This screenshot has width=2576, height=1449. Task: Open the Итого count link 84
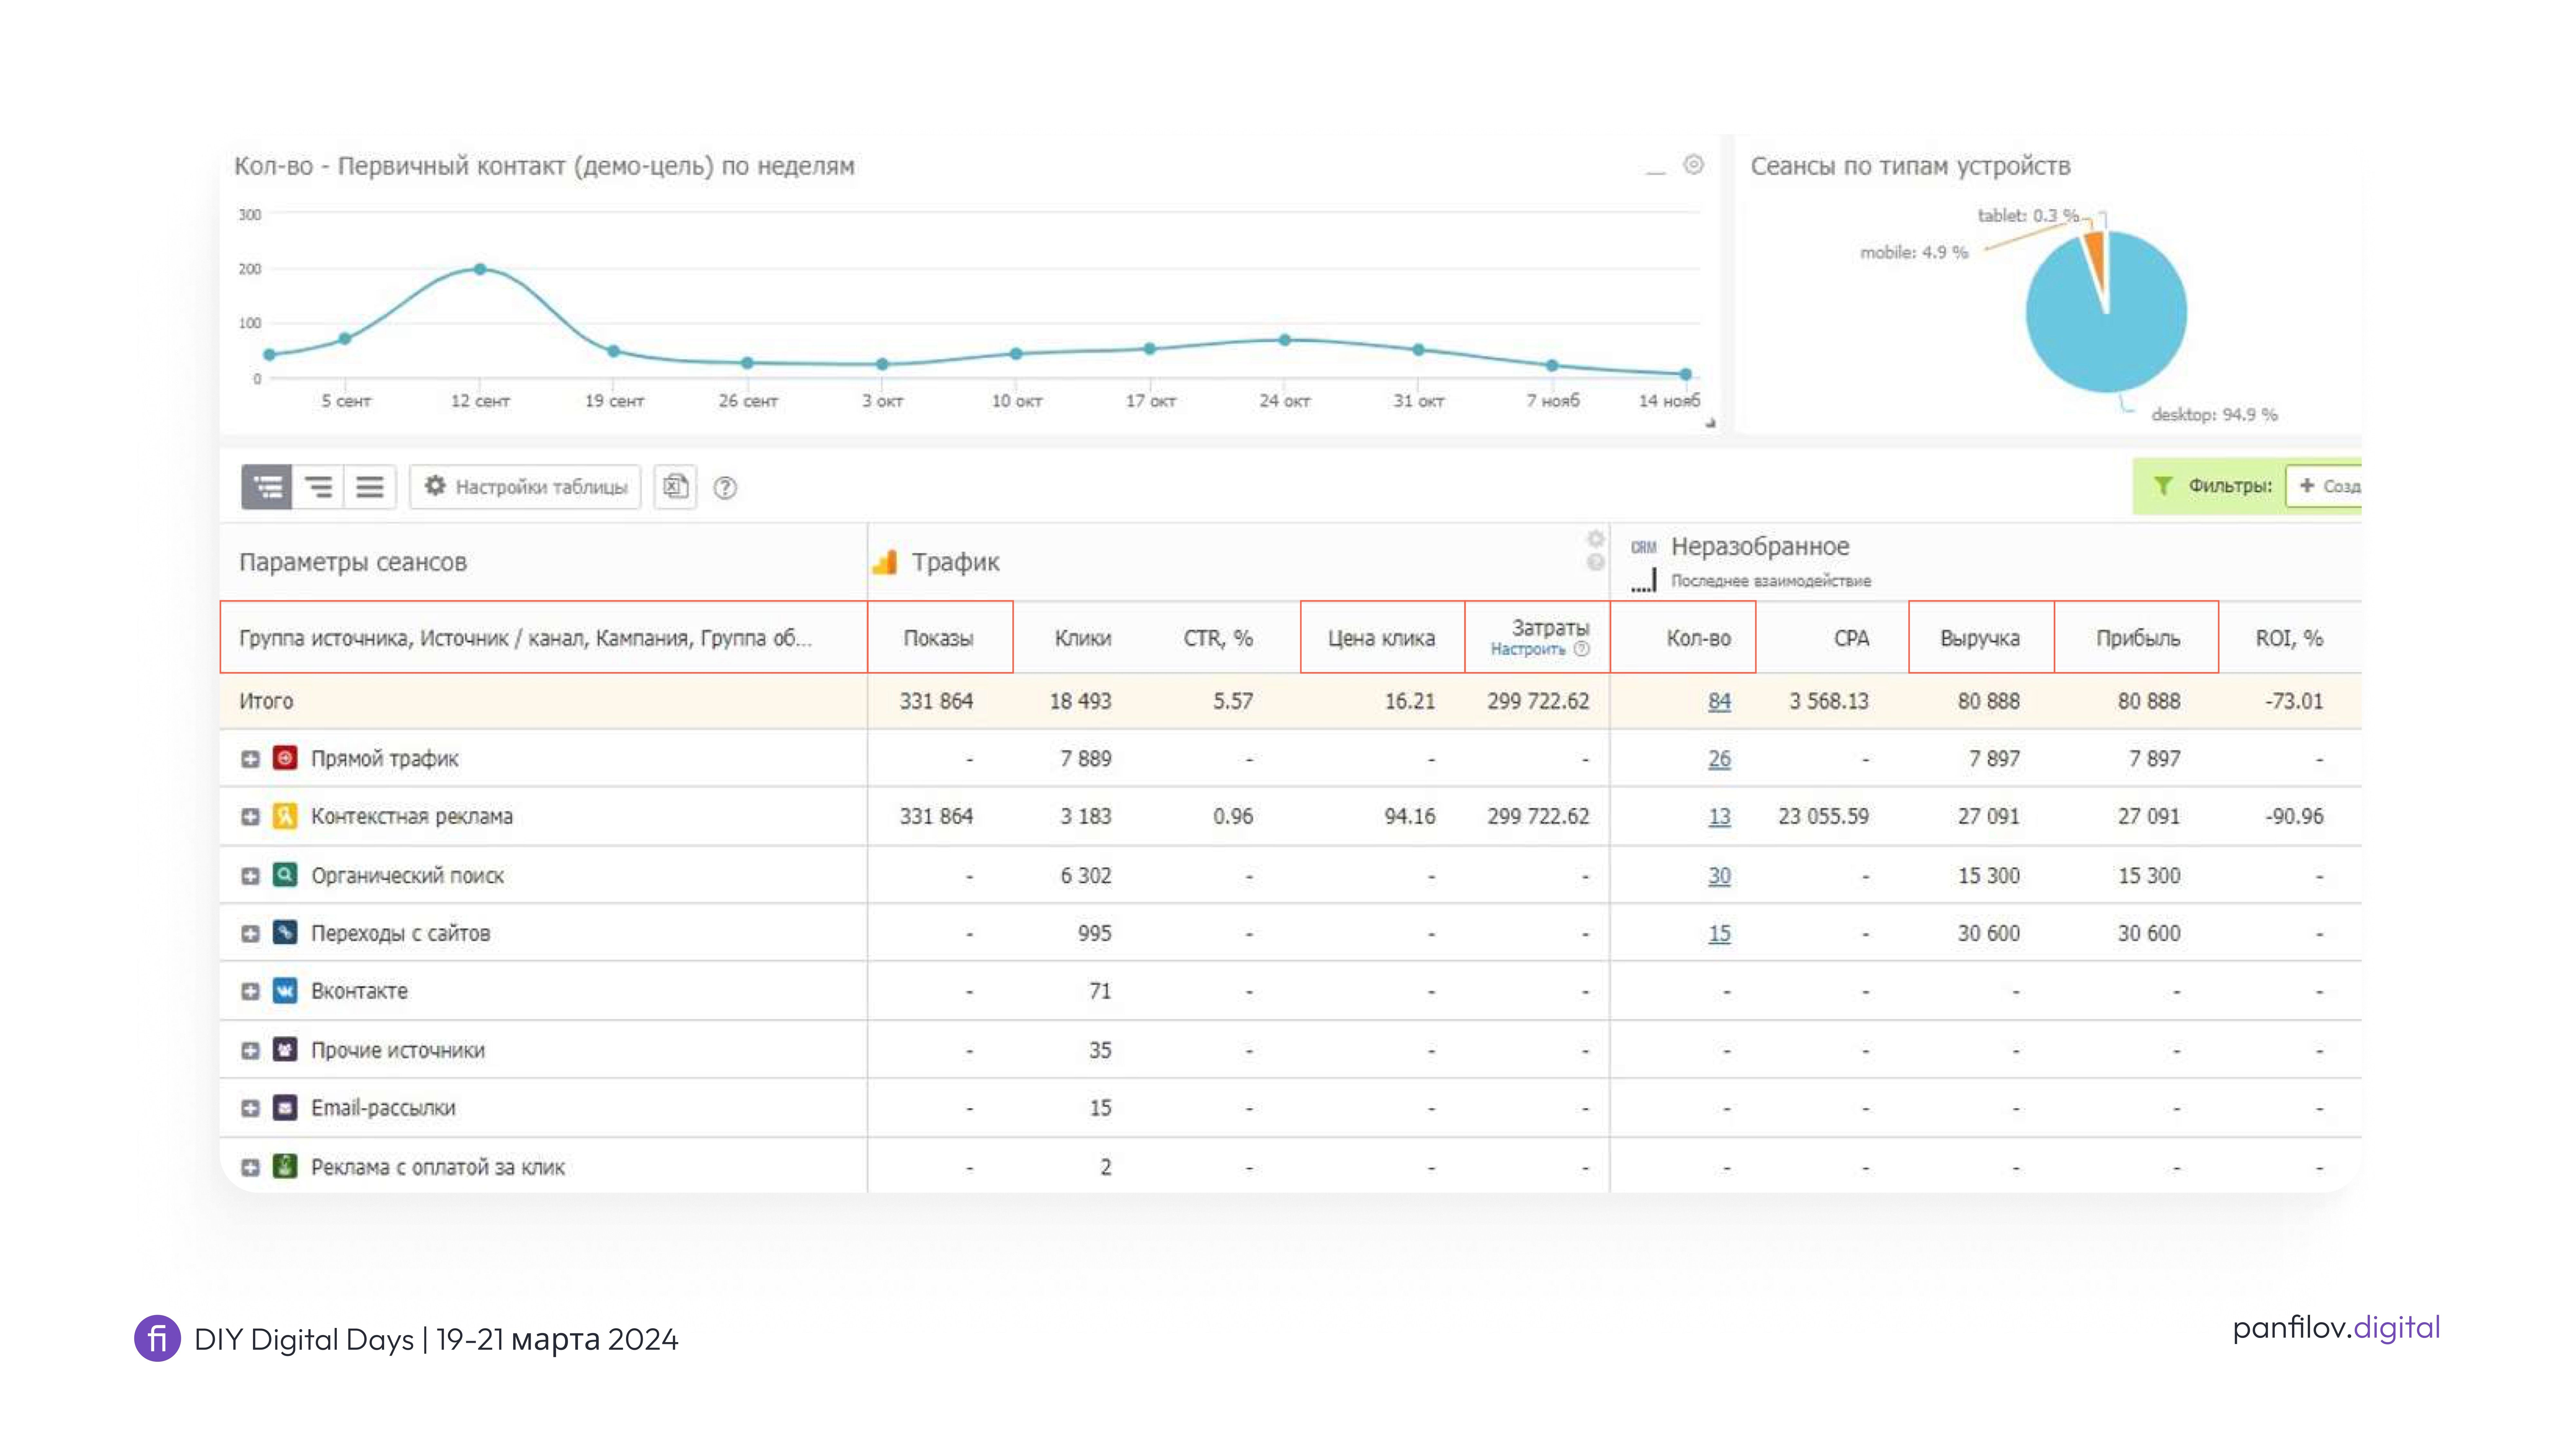[x=1719, y=702]
